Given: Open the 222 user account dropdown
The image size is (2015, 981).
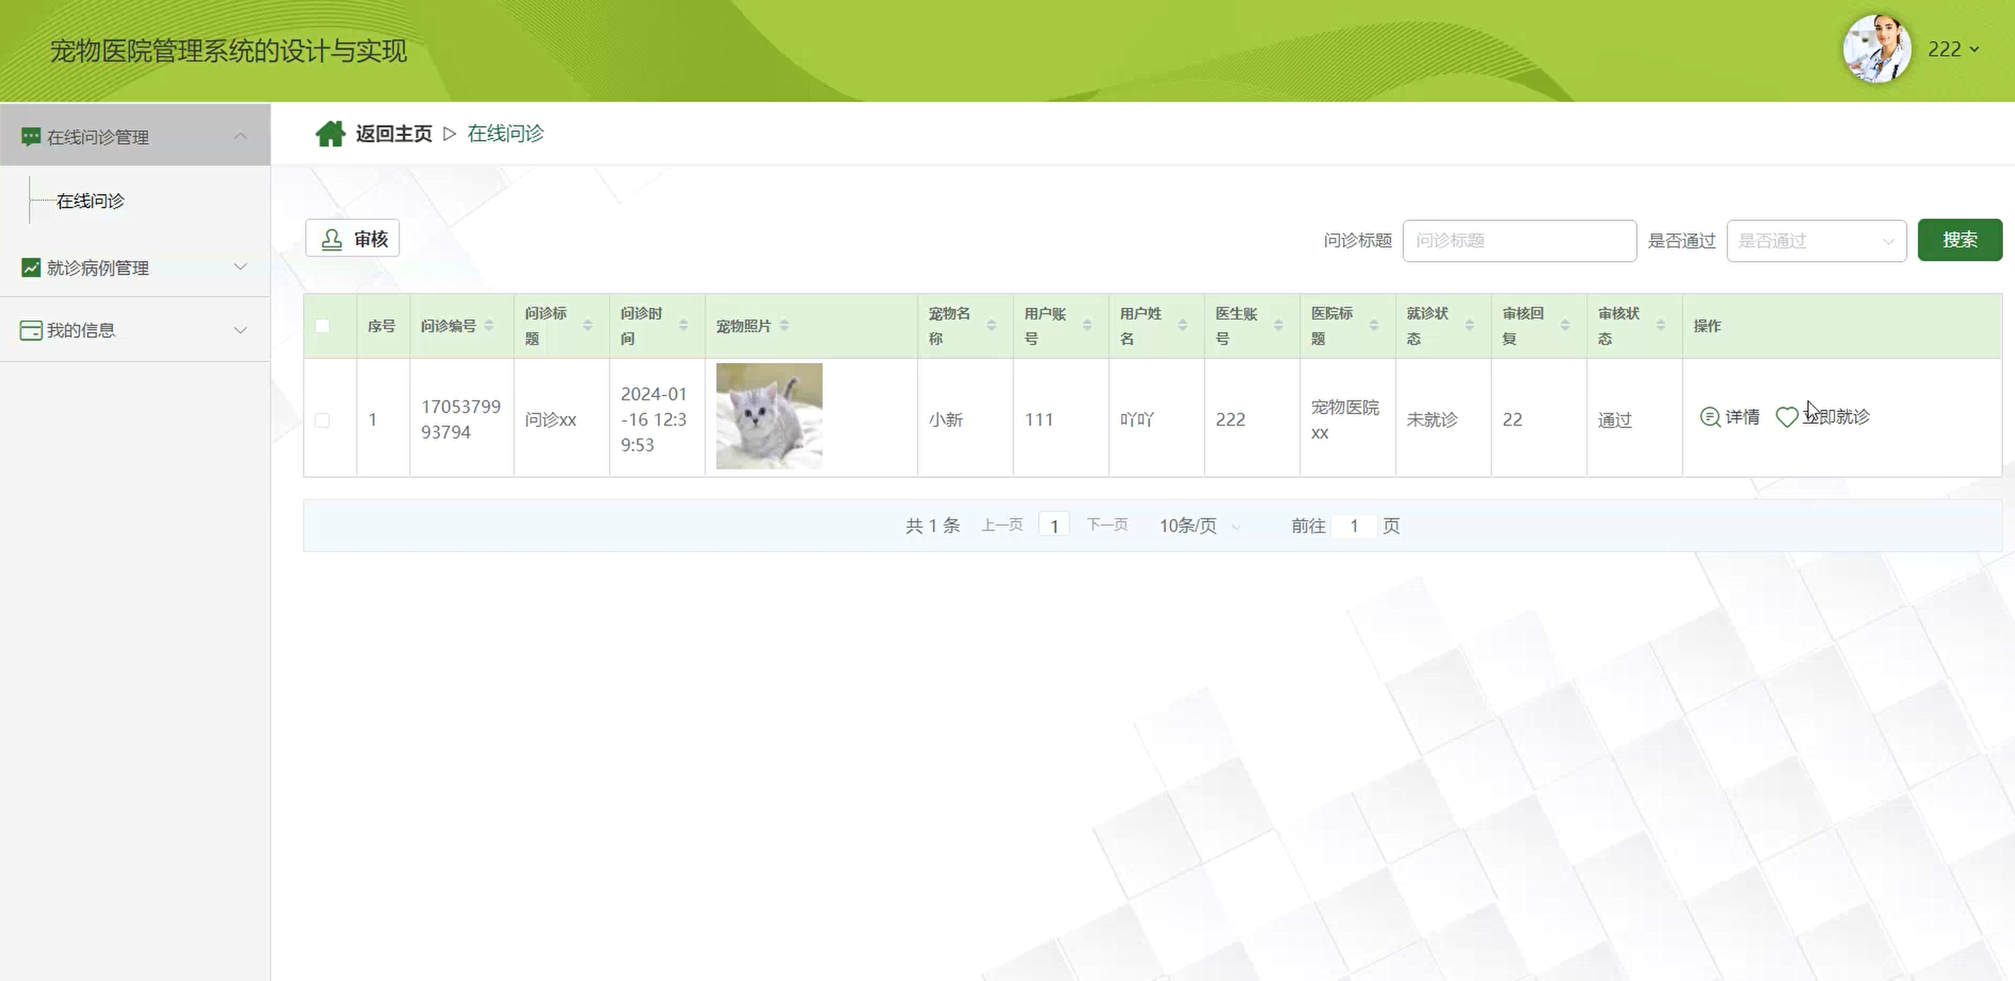Looking at the screenshot, I should click(1953, 50).
